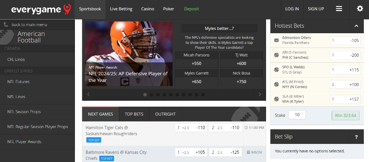Bet Saskatchewan Roughriders -2.5 at -110

[x=225, y=128]
